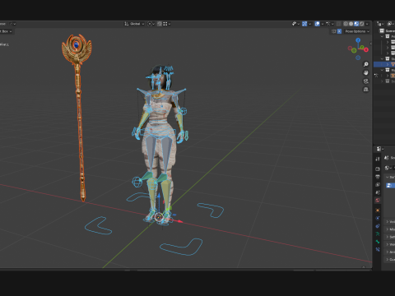
Task: Toggle X-ray display
Action: (339, 24)
